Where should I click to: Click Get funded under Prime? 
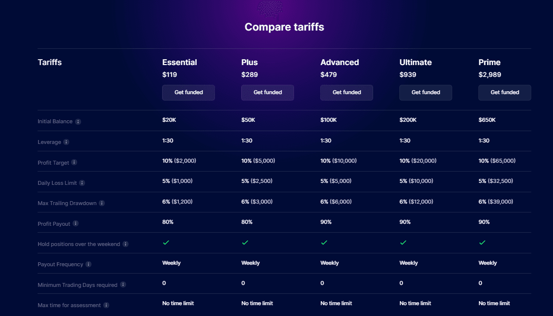(505, 92)
